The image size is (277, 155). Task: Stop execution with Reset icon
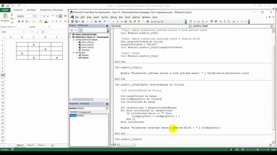coord(122,22)
